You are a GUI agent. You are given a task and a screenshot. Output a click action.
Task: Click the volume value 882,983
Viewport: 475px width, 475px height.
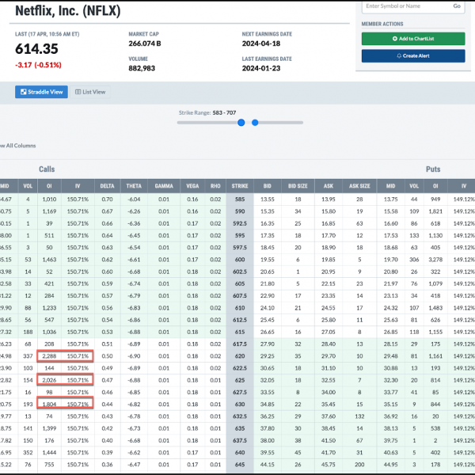[142, 68]
